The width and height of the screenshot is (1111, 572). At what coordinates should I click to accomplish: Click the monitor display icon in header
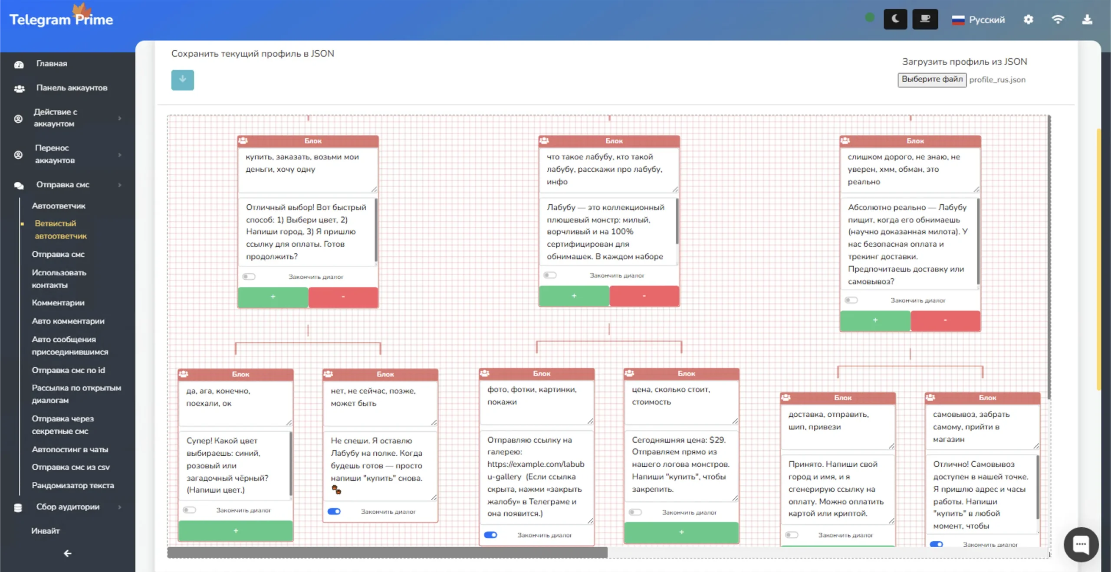point(925,19)
